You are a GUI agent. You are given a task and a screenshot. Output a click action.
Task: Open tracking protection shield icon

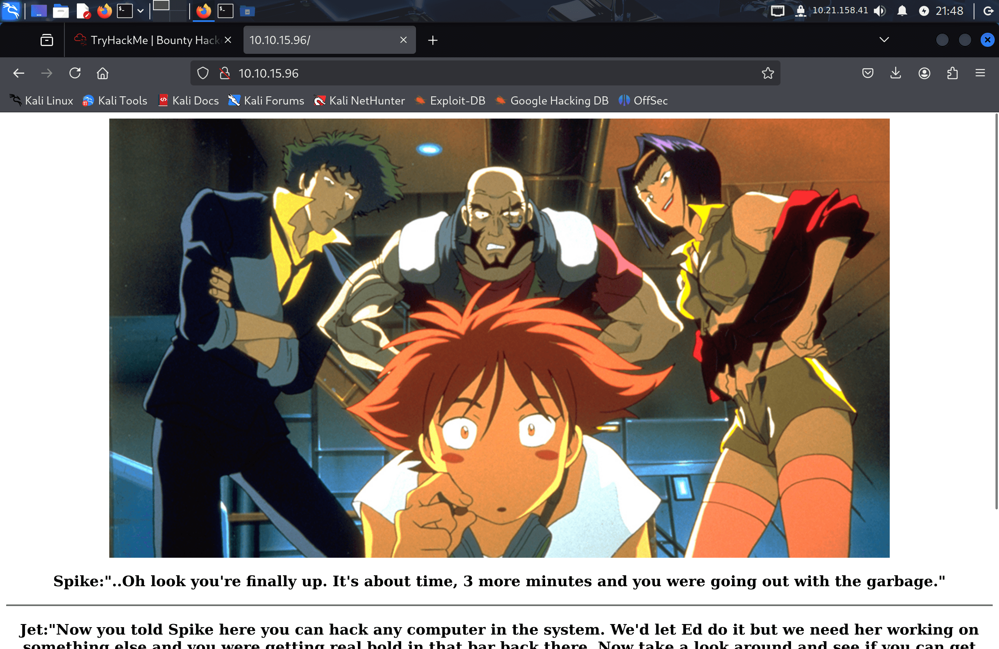(x=203, y=73)
